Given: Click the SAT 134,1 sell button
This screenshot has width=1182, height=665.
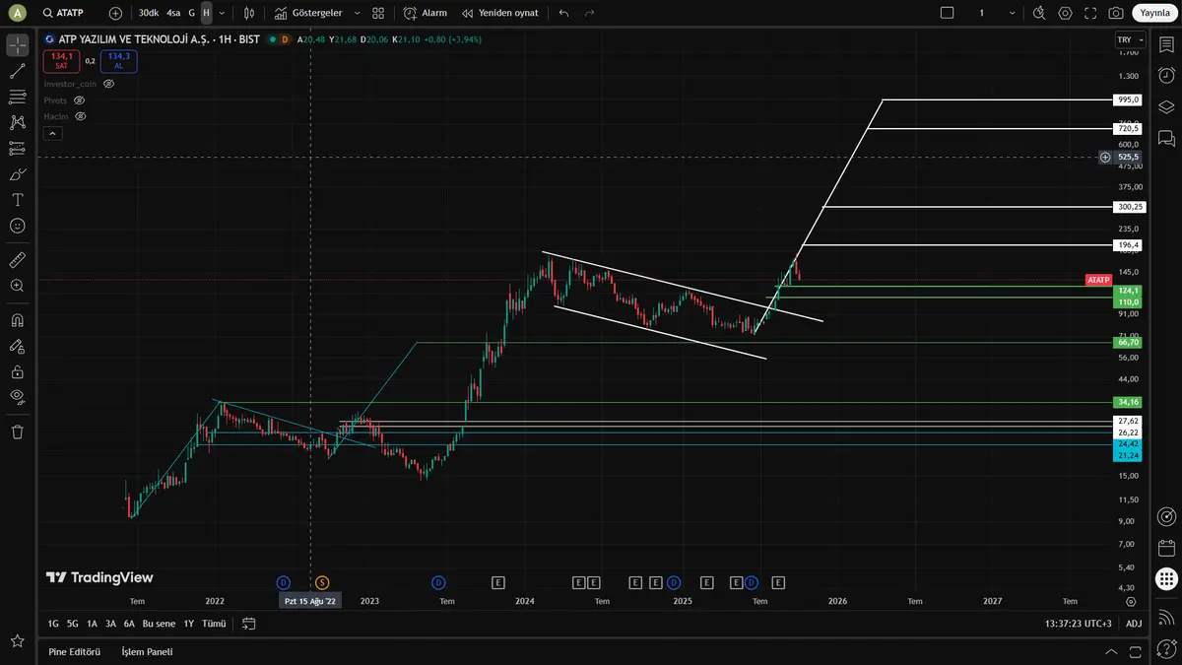Looking at the screenshot, I should click(62, 61).
